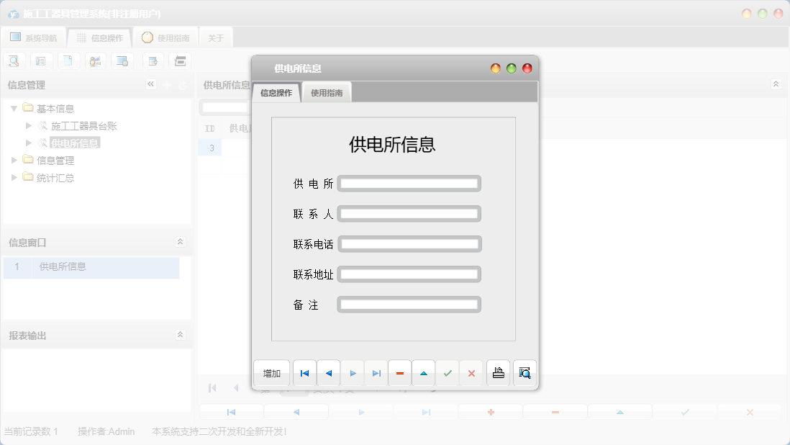Open print preview in the dialog toolbar
The width and height of the screenshot is (790, 445).
coord(525,373)
